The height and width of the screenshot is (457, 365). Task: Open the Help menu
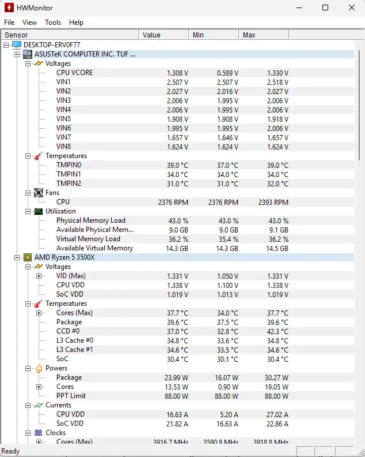pyautogui.click(x=76, y=23)
